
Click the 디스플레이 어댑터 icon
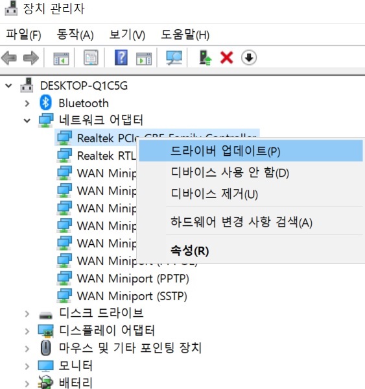click(46, 331)
